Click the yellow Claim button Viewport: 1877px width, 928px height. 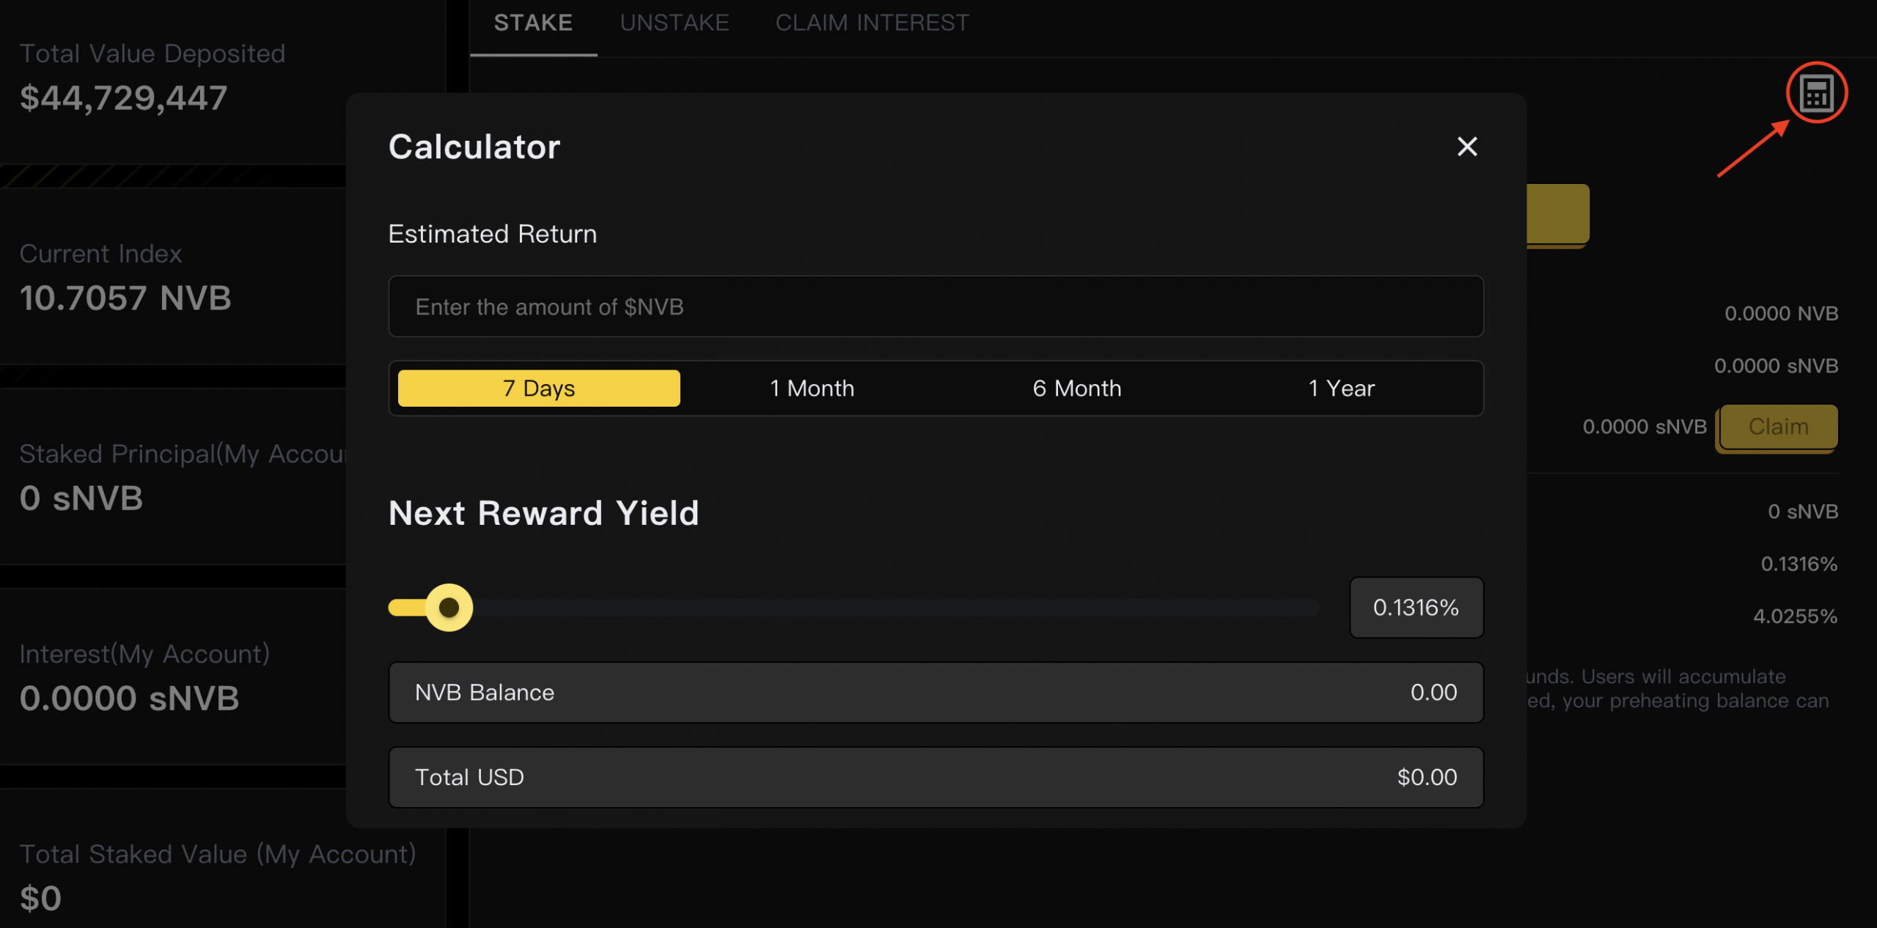(x=1778, y=427)
